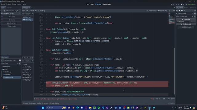Click the code minimap overview
This screenshot has height=110, width=197.
tap(171, 18)
